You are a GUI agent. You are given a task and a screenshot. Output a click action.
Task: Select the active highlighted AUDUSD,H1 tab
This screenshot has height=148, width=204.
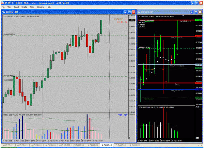pos(107,145)
